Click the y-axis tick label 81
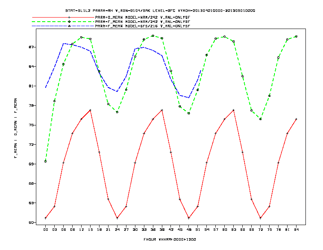Viewport: 323px width, 250px height. point(31,86)
